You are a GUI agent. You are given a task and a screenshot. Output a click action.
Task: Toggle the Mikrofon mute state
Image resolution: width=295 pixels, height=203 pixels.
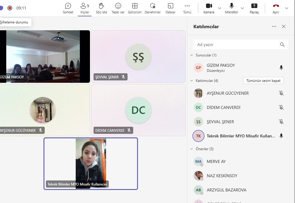[x=232, y=8]
